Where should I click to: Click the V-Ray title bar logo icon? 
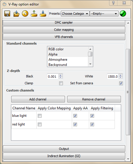[4, 4]
